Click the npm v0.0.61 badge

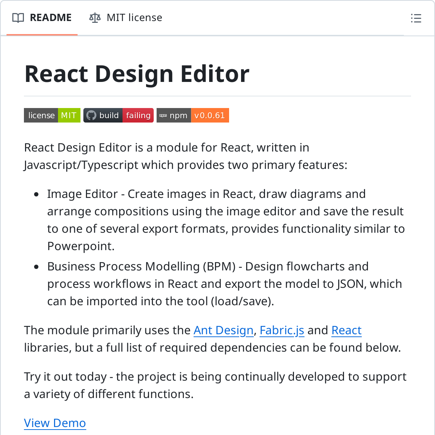click(193, 115)
